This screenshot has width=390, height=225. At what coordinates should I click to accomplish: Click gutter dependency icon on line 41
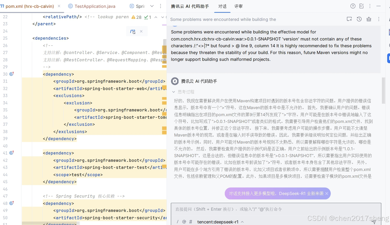tap(11, 153)
